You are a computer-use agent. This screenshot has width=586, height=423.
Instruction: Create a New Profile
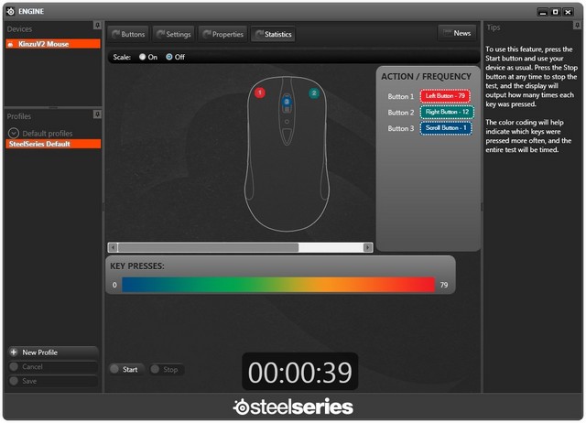tap(53, 352)
